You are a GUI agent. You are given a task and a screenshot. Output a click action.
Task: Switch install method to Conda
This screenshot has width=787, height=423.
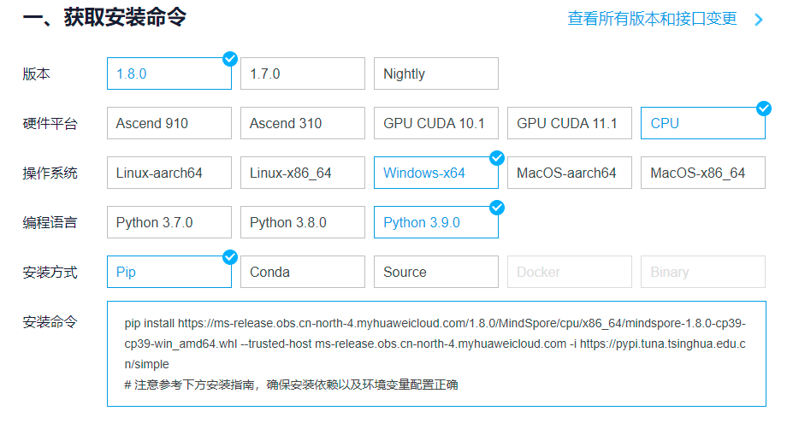[303, 272]
